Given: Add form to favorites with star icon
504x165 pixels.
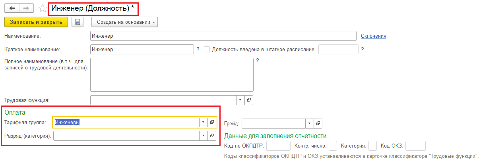Looking at the screenshot, I should (43, 8).
